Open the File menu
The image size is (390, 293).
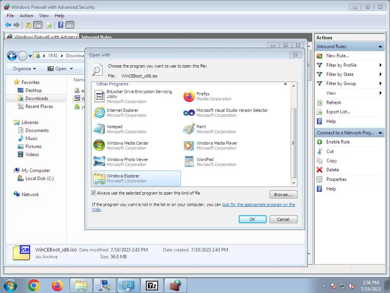pos(10,15)
